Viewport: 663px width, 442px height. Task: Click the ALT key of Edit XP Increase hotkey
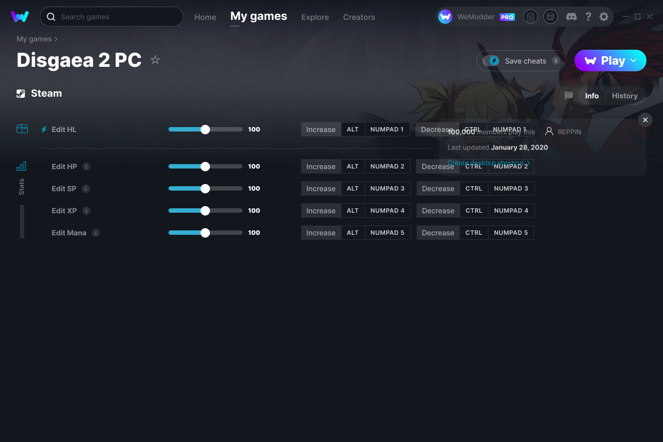(x=352, y=211)
